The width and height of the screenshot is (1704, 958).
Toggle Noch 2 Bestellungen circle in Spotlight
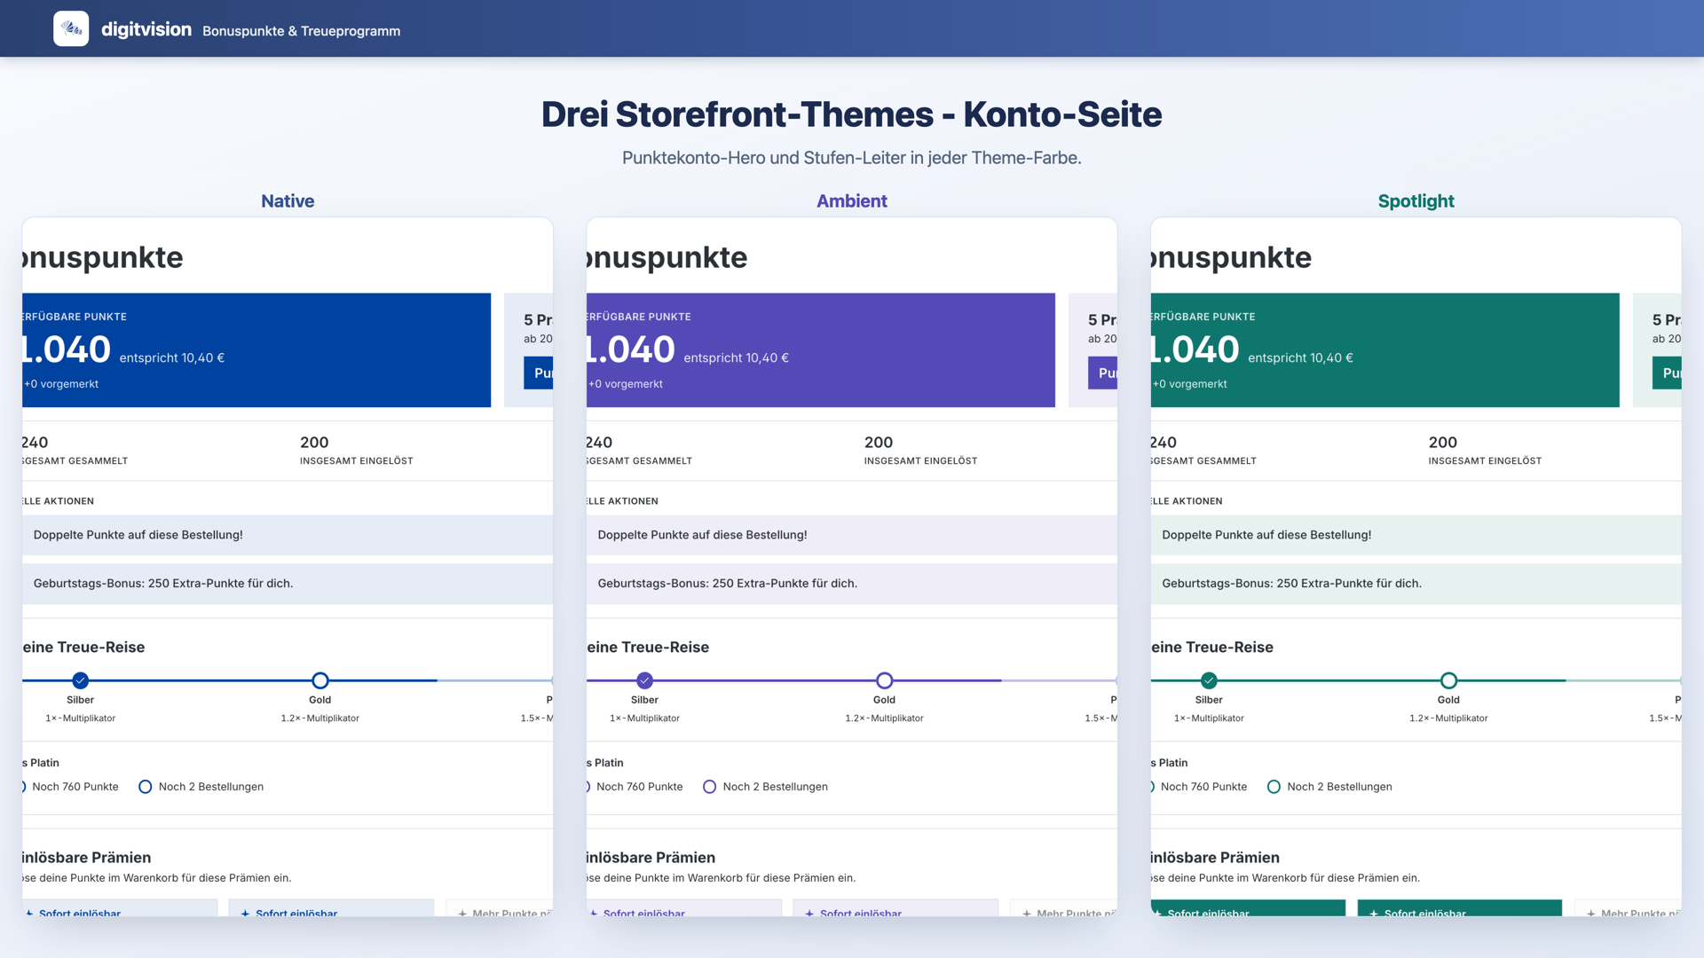coord(1274,787)
